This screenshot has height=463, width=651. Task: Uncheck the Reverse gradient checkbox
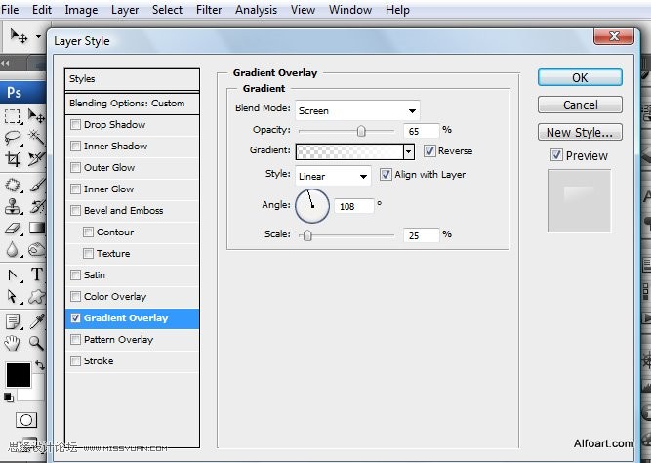[429, 150]
